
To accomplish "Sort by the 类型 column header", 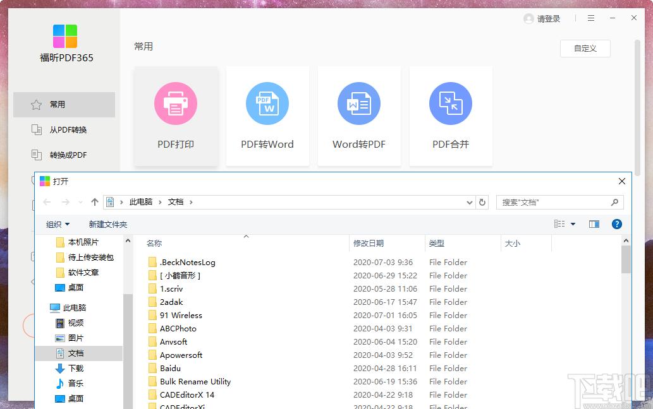I will pyautogui.click(x=463, y=243).
